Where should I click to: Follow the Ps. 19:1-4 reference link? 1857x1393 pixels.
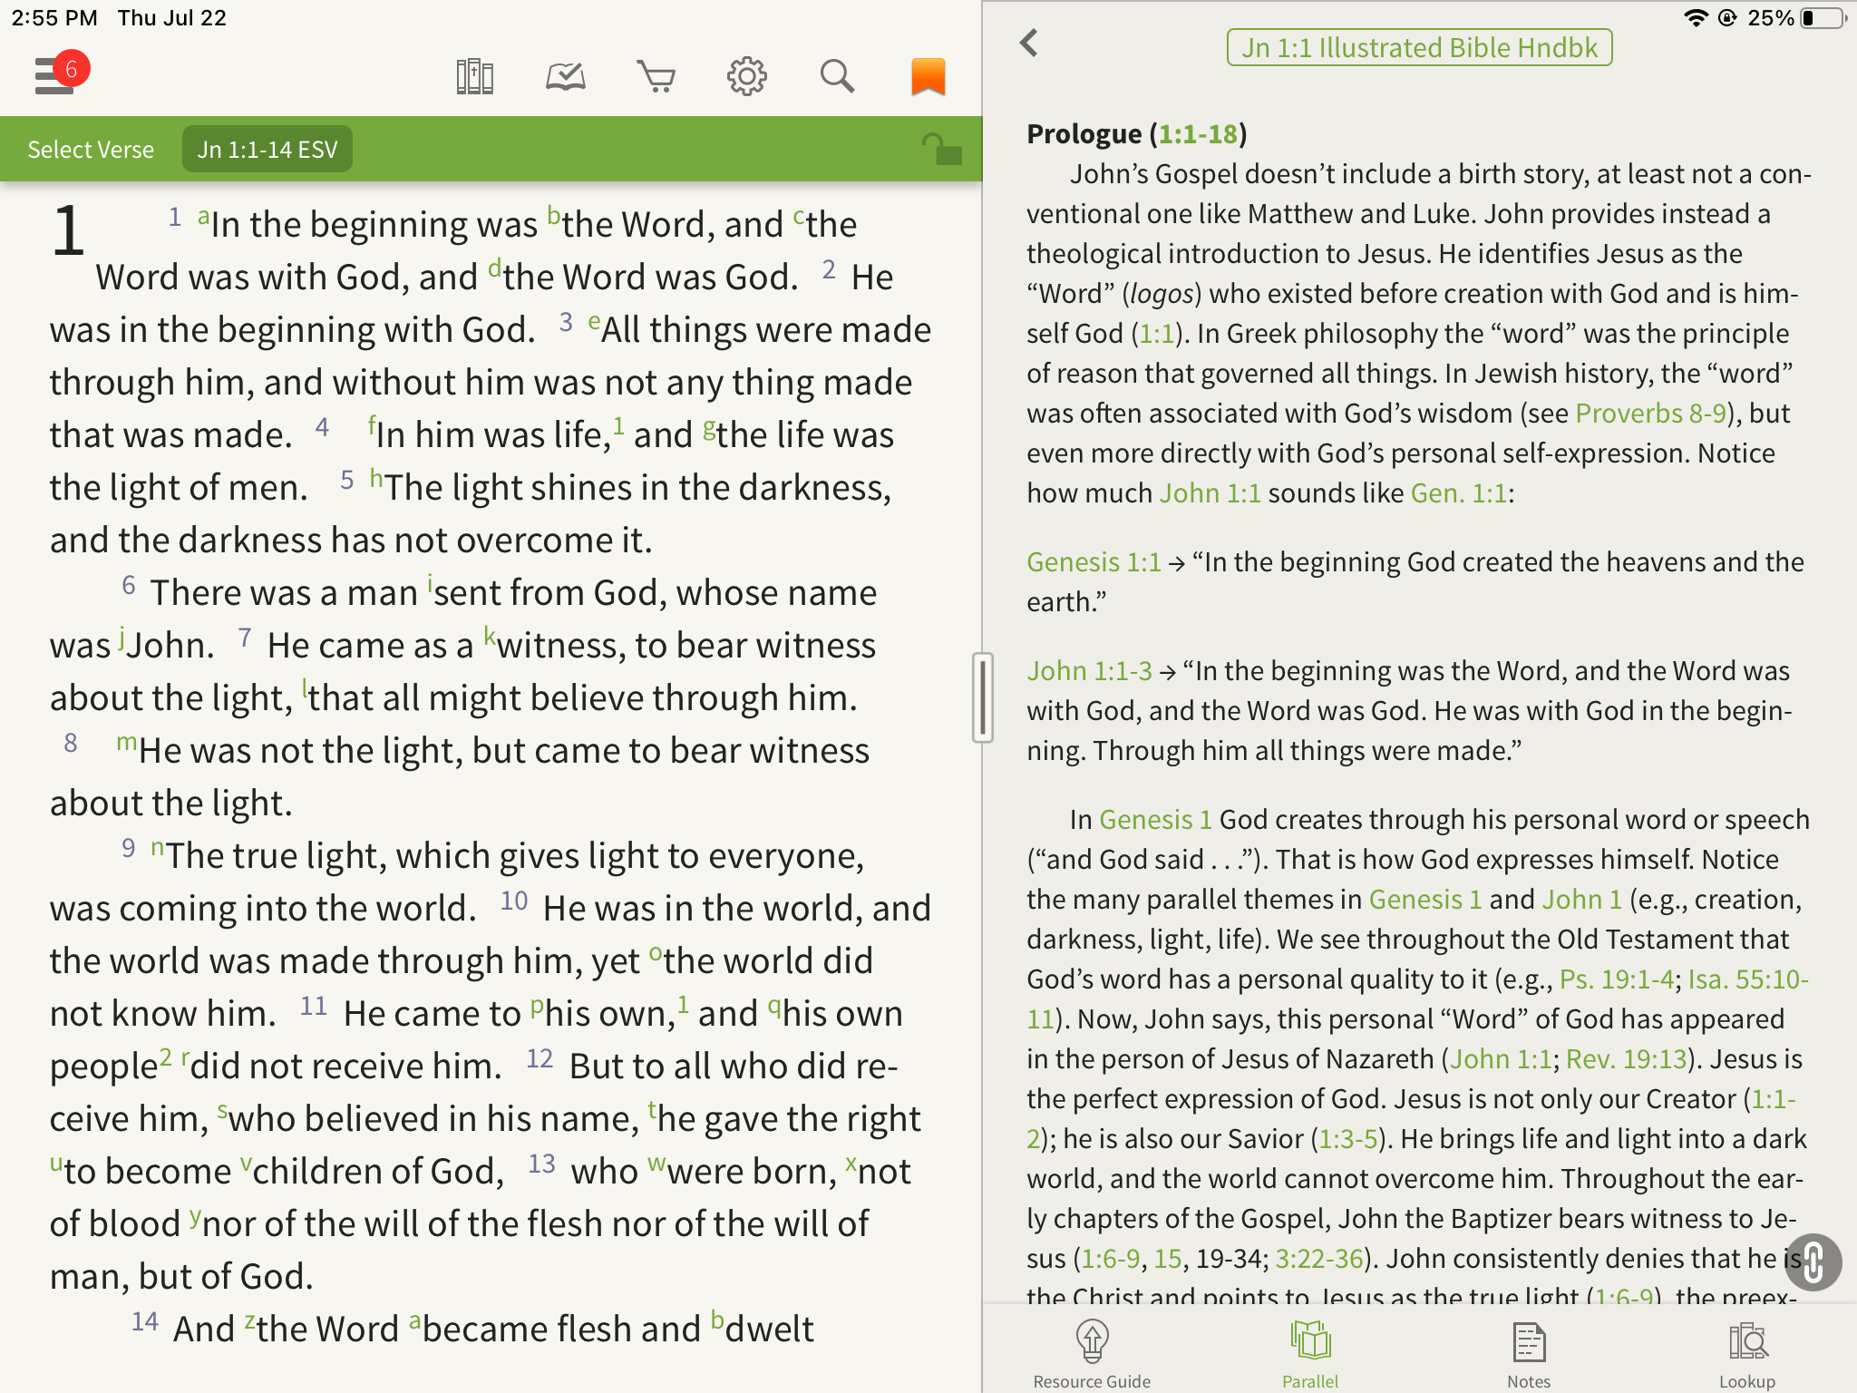tap(1617, 979)
